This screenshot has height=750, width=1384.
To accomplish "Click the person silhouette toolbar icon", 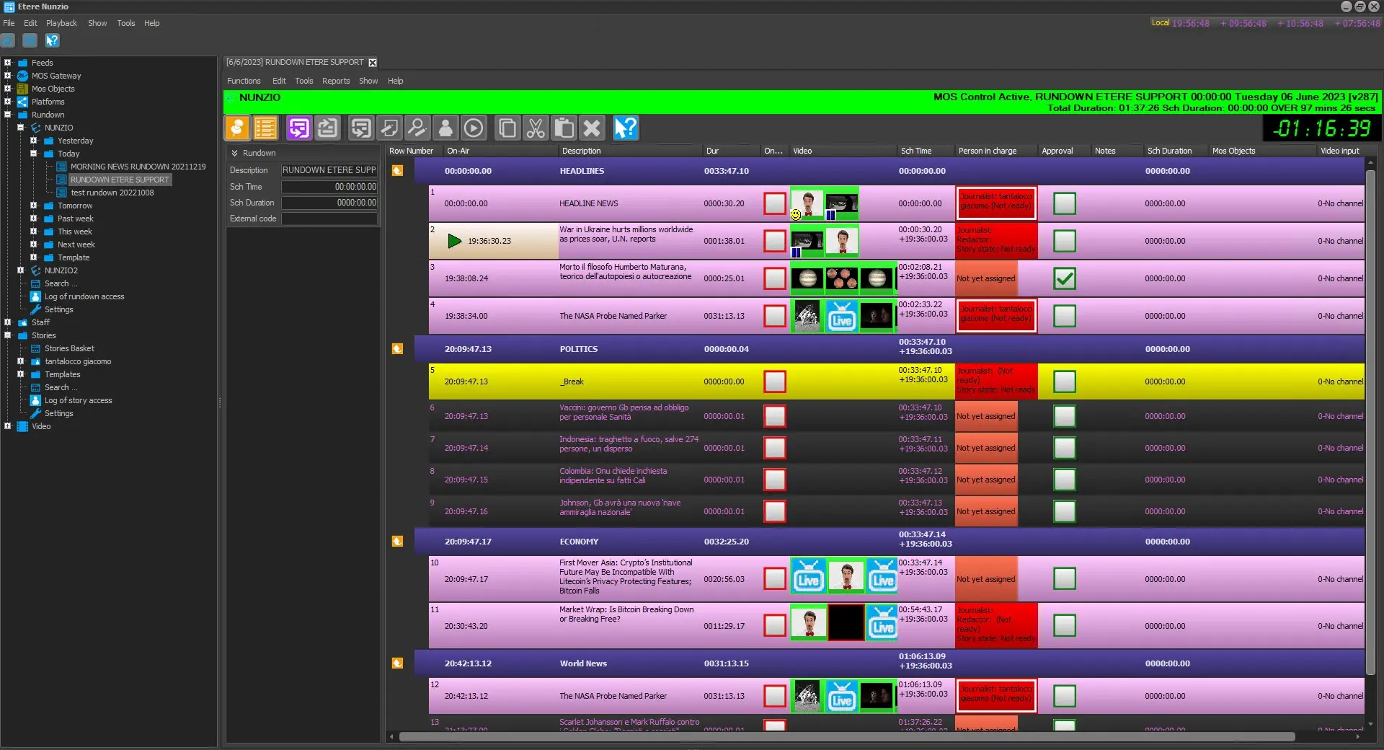I will (445, 128).
